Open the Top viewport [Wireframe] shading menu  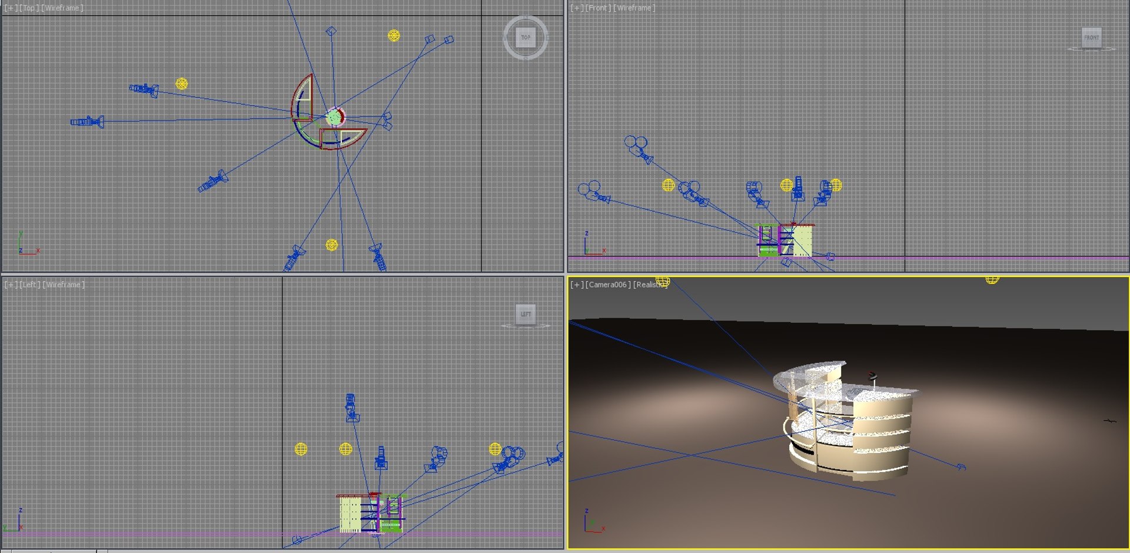point(62,8)
